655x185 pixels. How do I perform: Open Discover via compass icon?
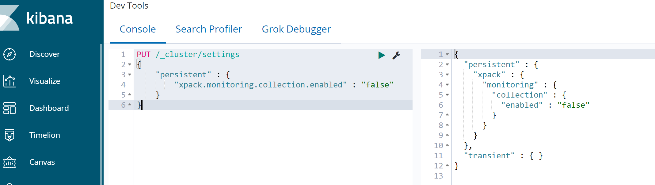coord(10,54)
